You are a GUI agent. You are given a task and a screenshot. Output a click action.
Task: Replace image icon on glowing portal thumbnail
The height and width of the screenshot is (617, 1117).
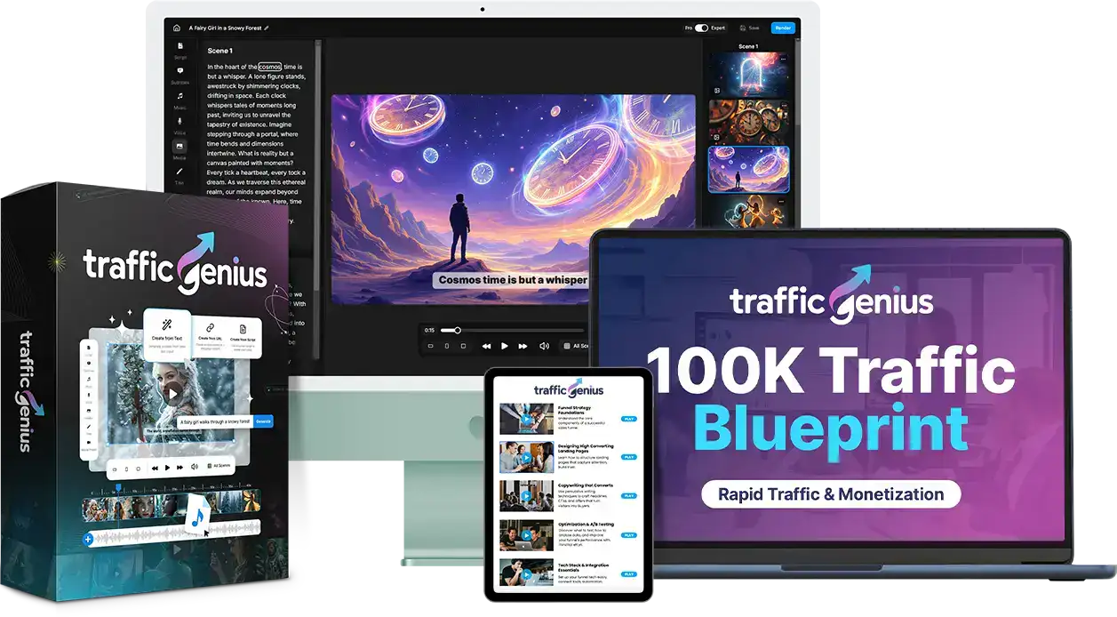tap(717, 90)
